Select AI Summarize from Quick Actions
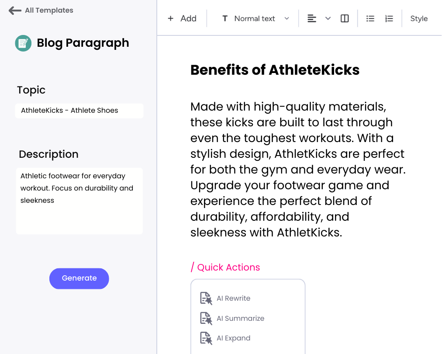Viewport: 442px width, 354px height. coord(241,319)
